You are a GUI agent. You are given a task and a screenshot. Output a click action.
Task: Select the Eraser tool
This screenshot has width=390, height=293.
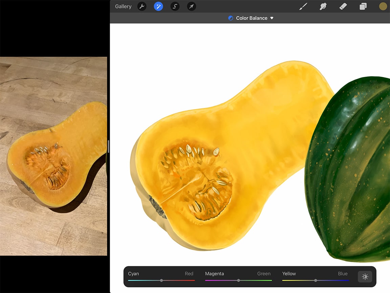(343, 6)
